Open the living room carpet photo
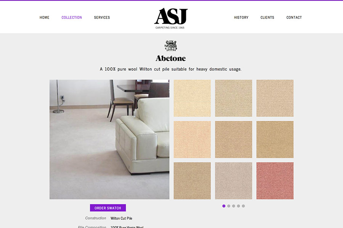 coord(109,139)
